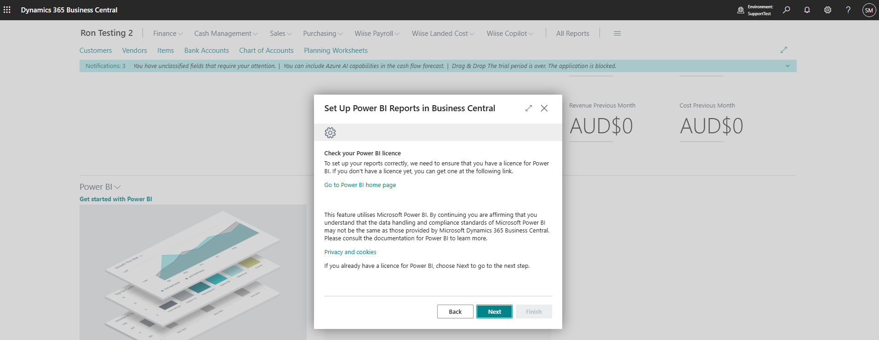The height and width of the screenshot is (340, 879).
Task: Open Planning Worksheets page
Action: click(336, 51)
